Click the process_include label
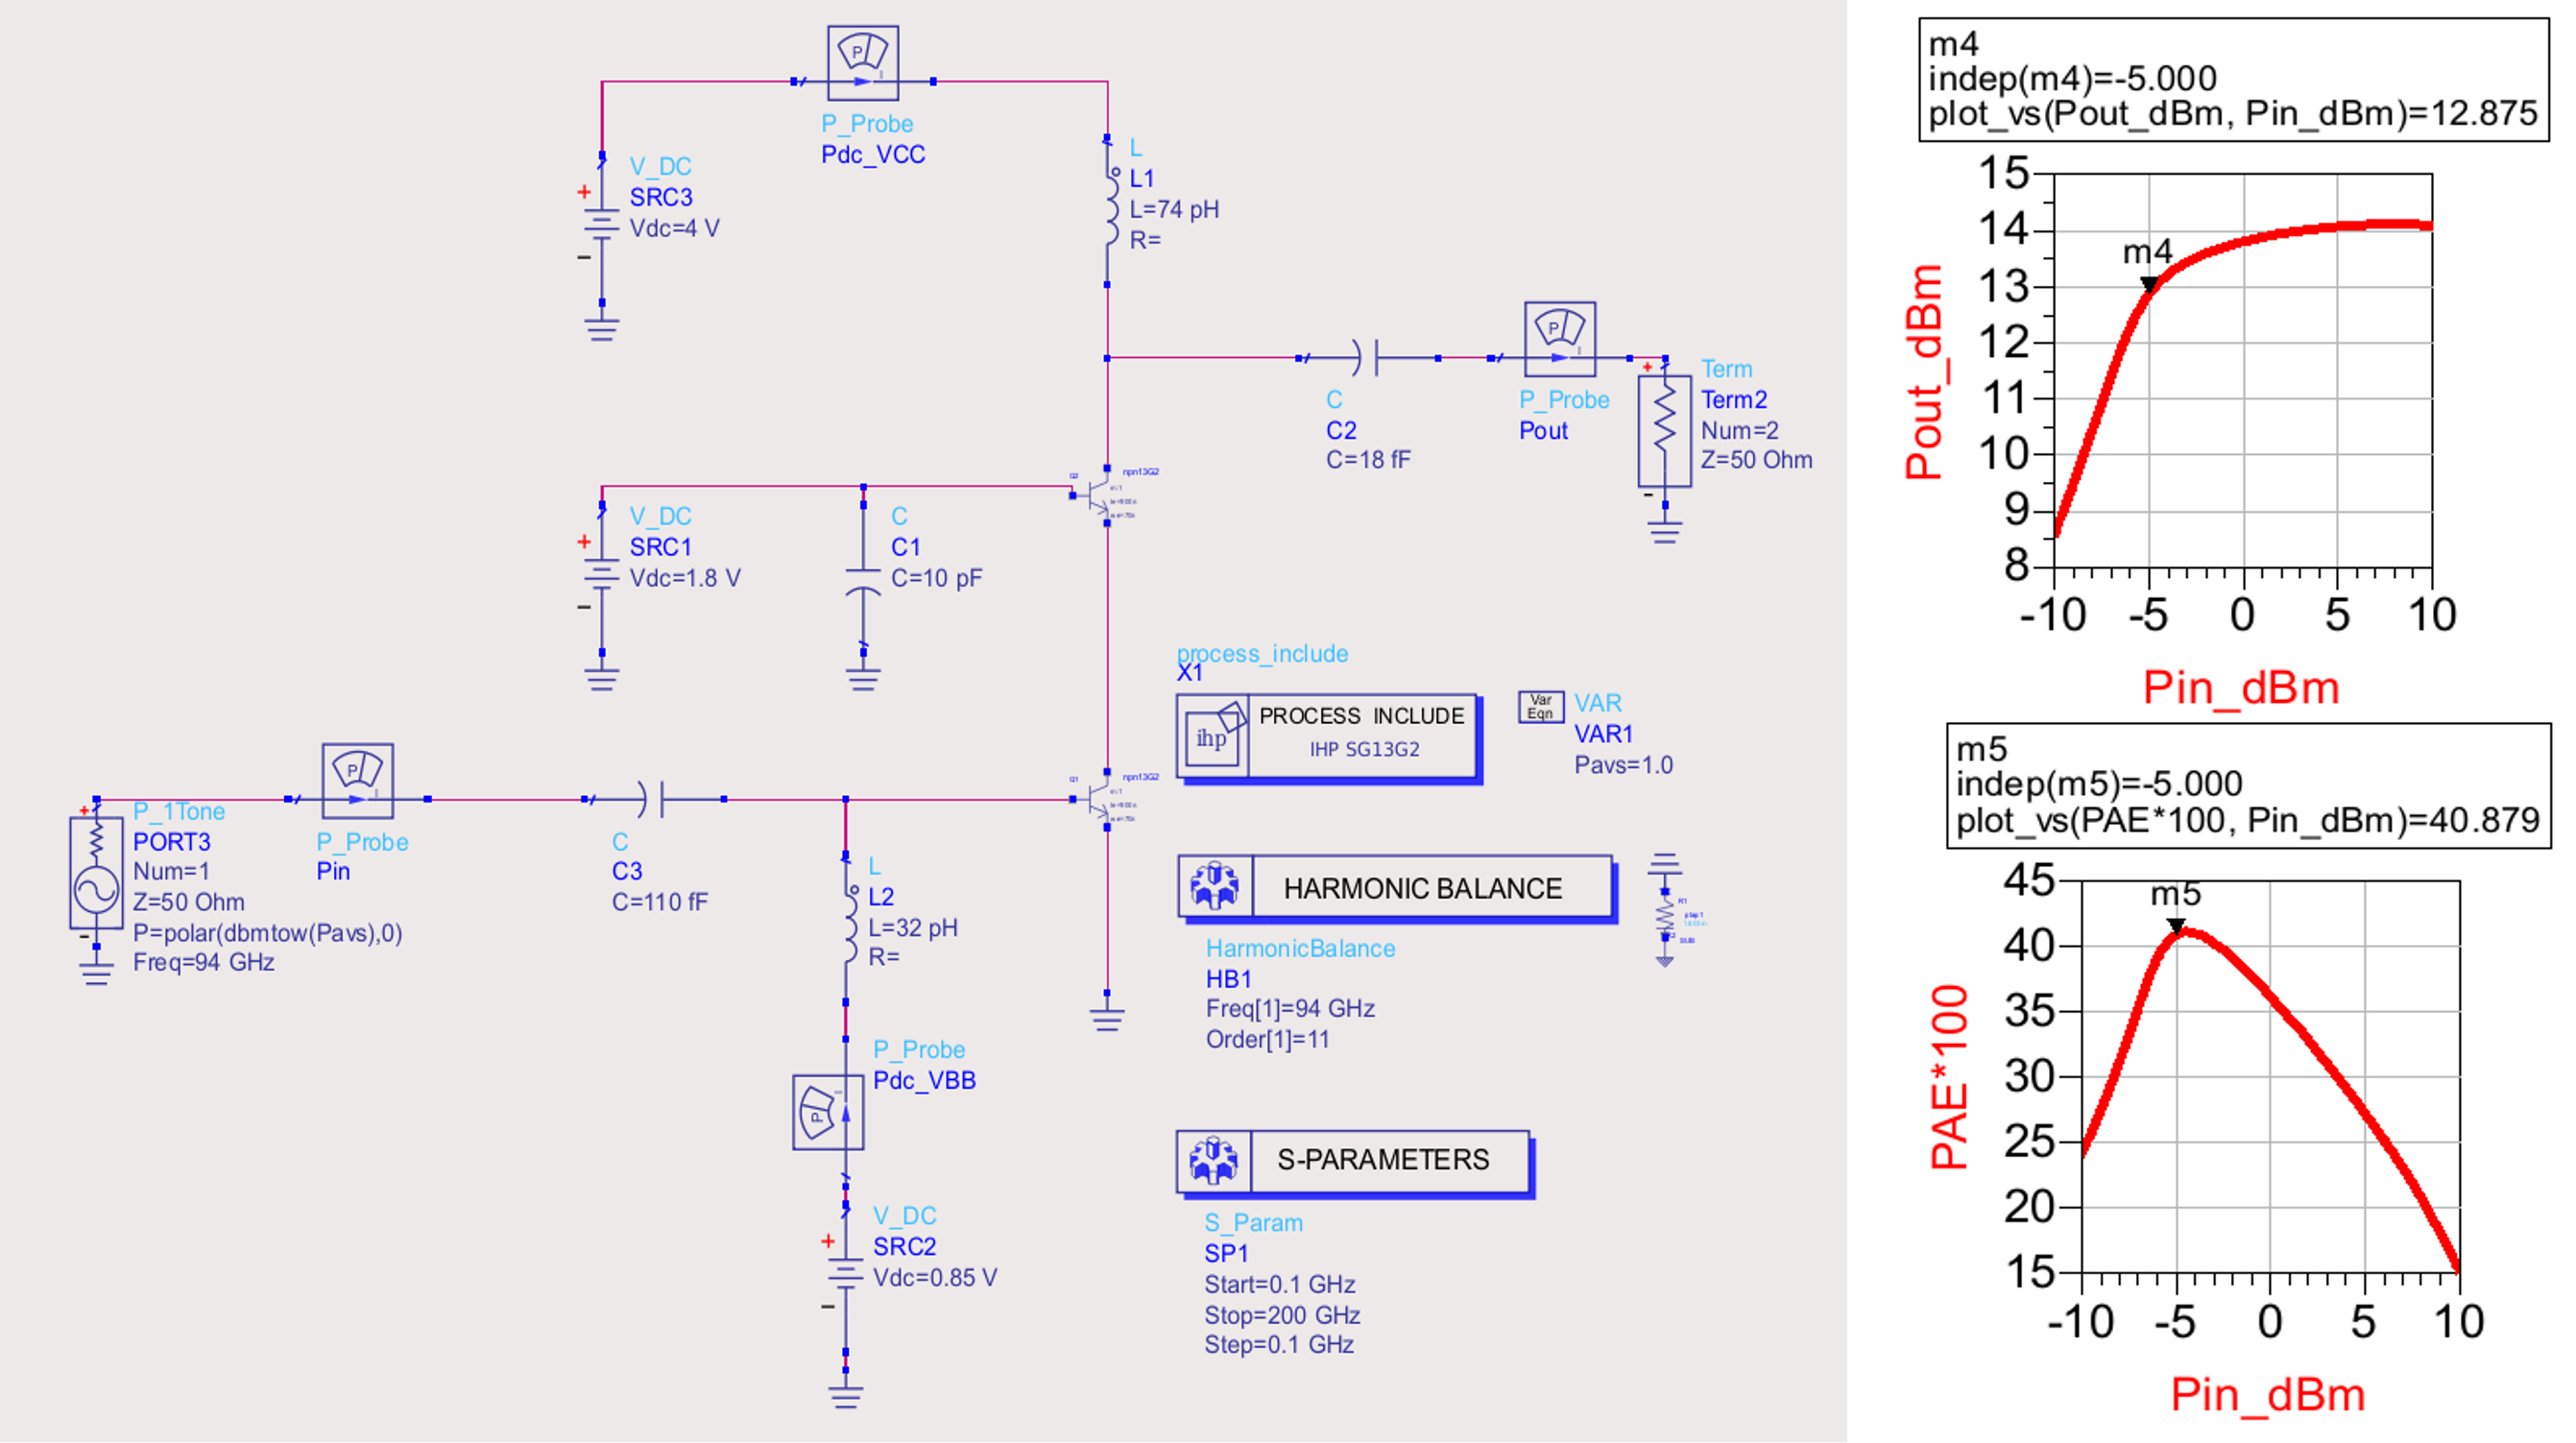The image size is (2576, 1443). coord(1262,654)
